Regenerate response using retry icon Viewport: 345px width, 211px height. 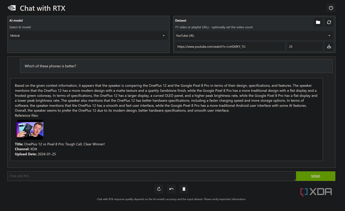pyautogui.click(x=159, y=189)
